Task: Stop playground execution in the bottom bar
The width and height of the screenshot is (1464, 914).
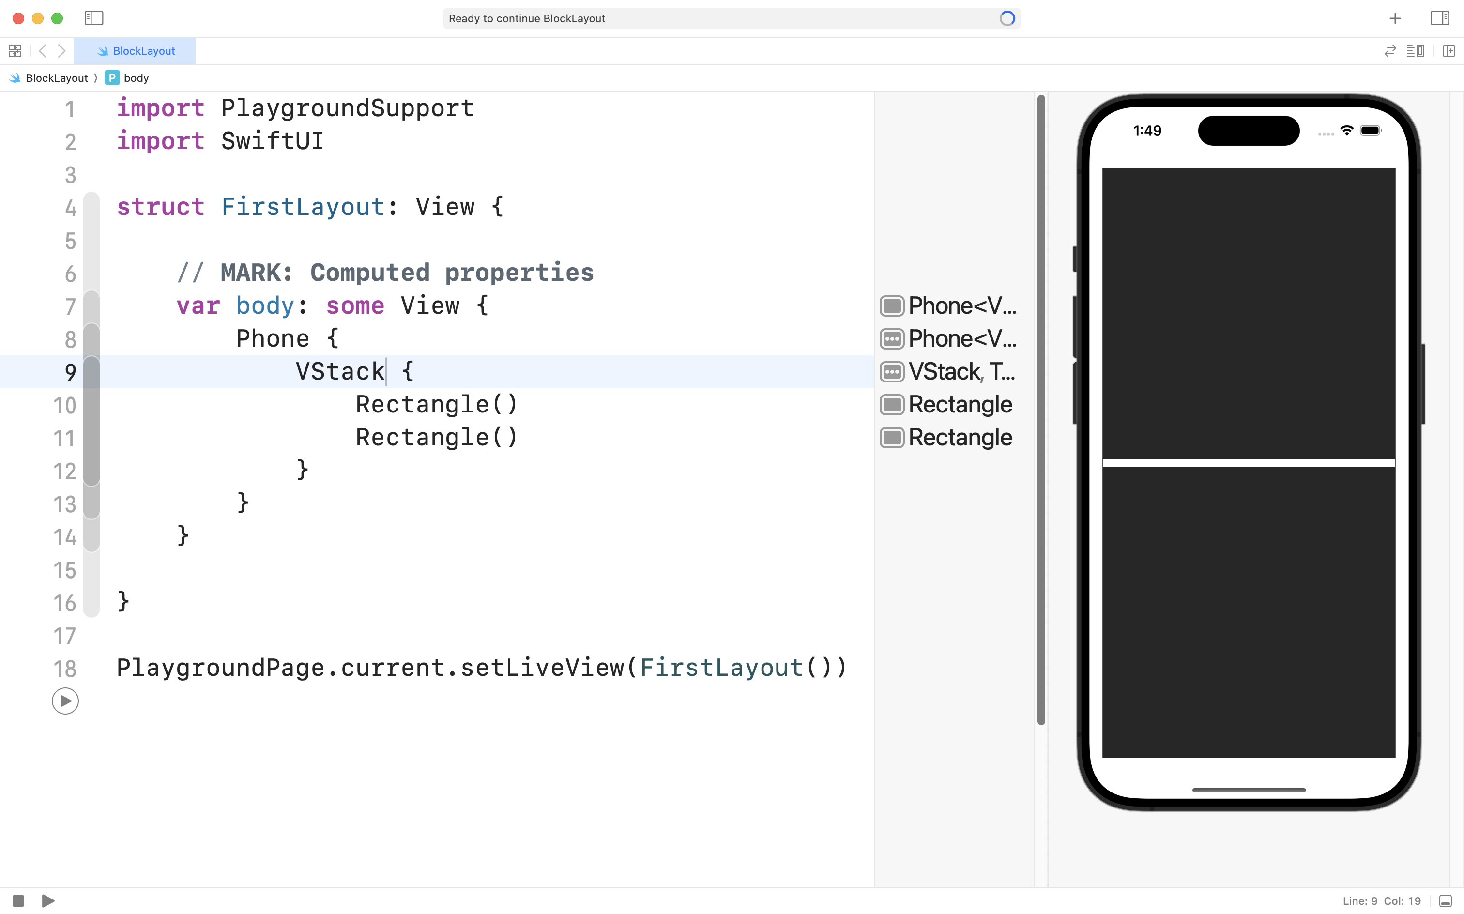Action: (x=18, y=901)
